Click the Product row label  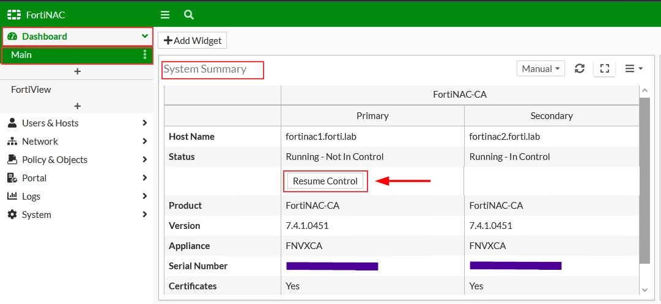click(185, 206)
